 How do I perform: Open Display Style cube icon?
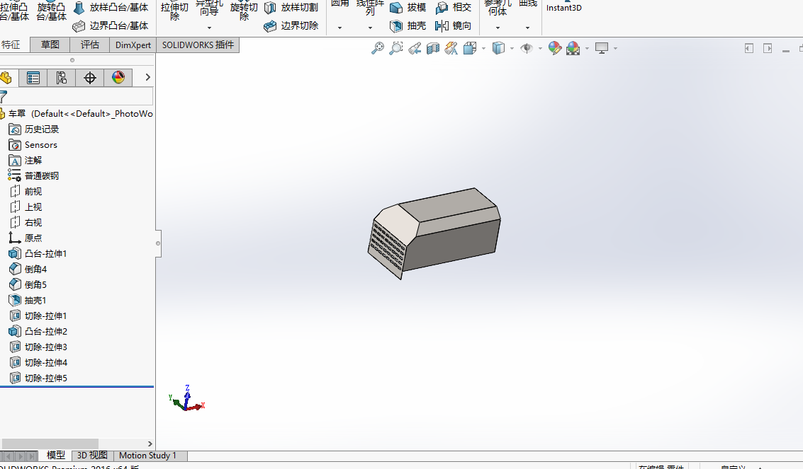click(498, 49)
